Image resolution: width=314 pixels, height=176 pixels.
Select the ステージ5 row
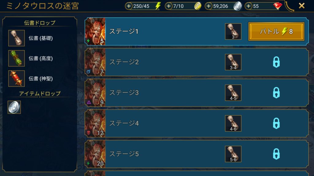pyautogui.click(x=197, y=154)
